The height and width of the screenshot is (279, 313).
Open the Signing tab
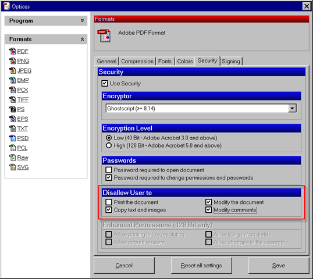tap(231, 61)
